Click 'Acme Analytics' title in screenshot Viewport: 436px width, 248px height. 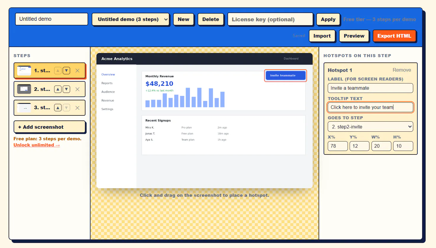click(117, 59)
